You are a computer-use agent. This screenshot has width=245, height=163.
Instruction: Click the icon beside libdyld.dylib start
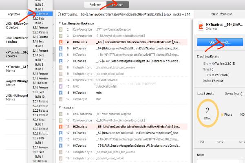[x=61, y=99]
